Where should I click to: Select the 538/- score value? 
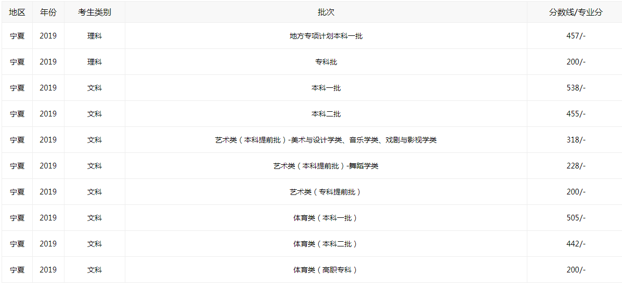pyautogui.click(x=576, y=88)
